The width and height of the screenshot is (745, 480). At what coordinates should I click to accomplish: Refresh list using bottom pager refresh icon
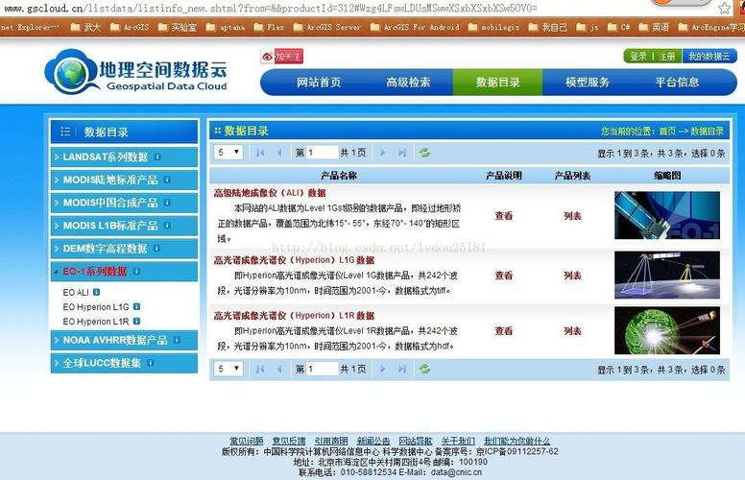pyautogui.click(x=424, y=369)
